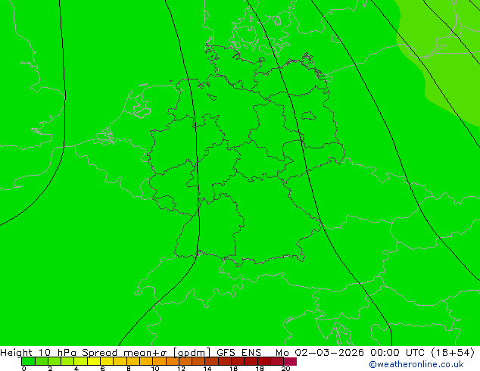Click the 'GFS ENS' model label

pyautogui.click(x=238, y=353)
